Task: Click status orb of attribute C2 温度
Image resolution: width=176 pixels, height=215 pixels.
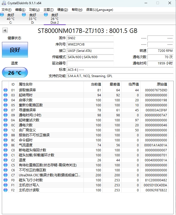Action: (5, 160)
